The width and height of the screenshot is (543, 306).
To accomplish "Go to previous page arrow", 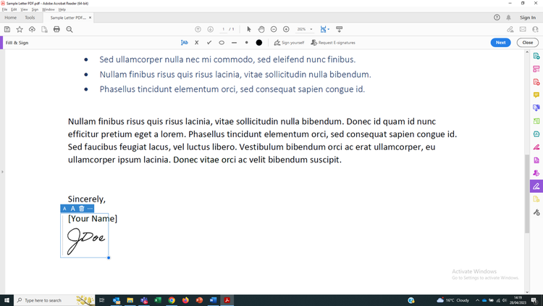I will [x=198, y=30].
